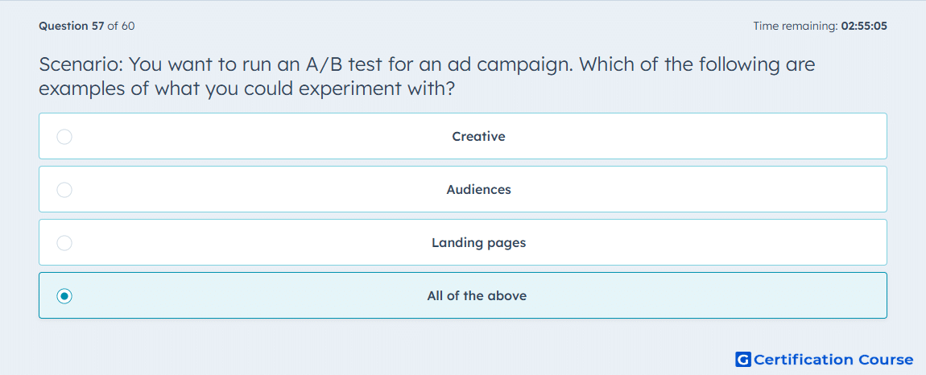Click the G logo icon
The height and width of the screenshot is (375, 926).
[x=743, y=359]
